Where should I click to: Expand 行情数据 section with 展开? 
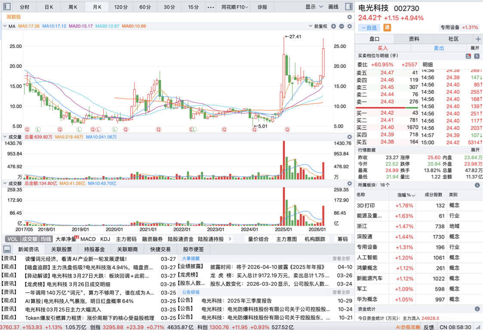(x=475, y=150)
